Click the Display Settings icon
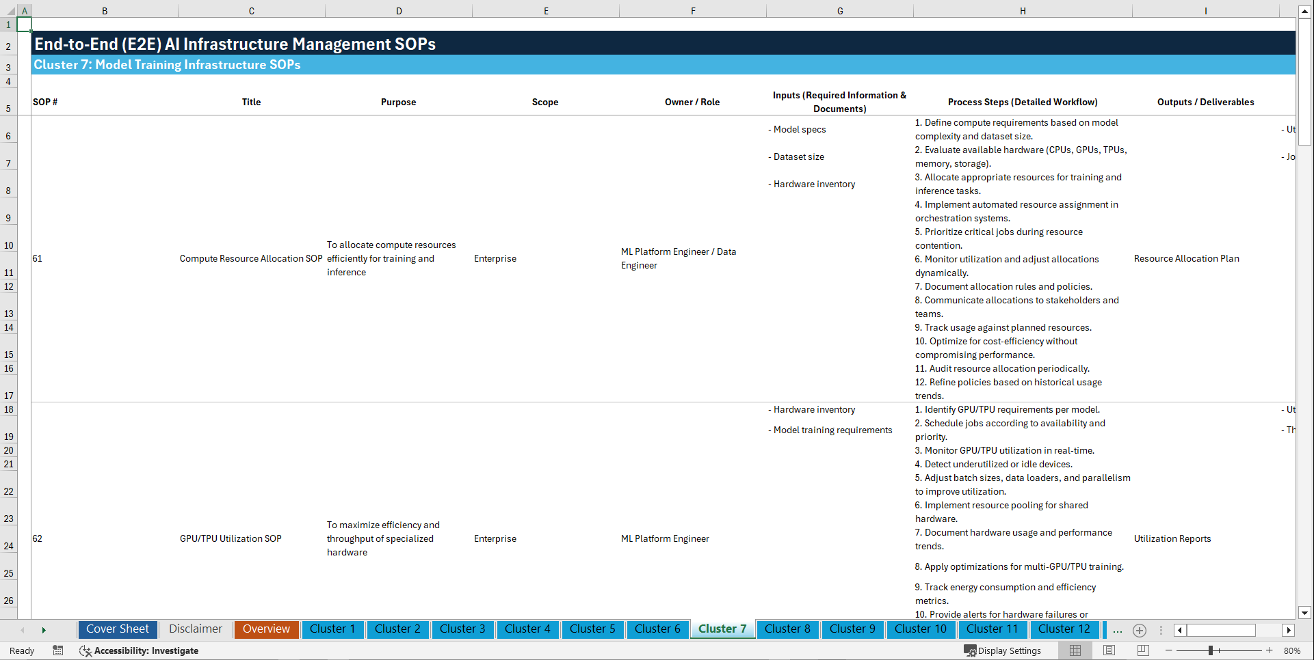Viewport: 1314px width, 660px height. [x=971, y=650]
